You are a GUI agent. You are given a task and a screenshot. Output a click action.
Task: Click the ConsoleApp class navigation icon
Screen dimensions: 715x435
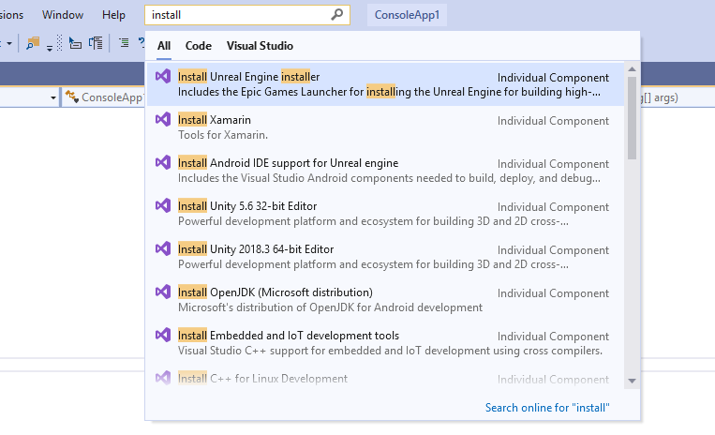pos(71,97)
